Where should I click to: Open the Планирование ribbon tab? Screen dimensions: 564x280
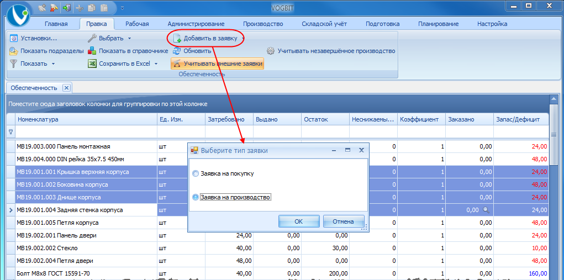coord(438,24)
